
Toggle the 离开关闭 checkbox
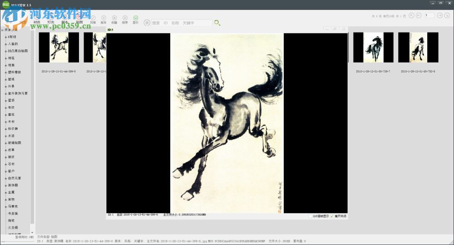[x=332, y=216]
